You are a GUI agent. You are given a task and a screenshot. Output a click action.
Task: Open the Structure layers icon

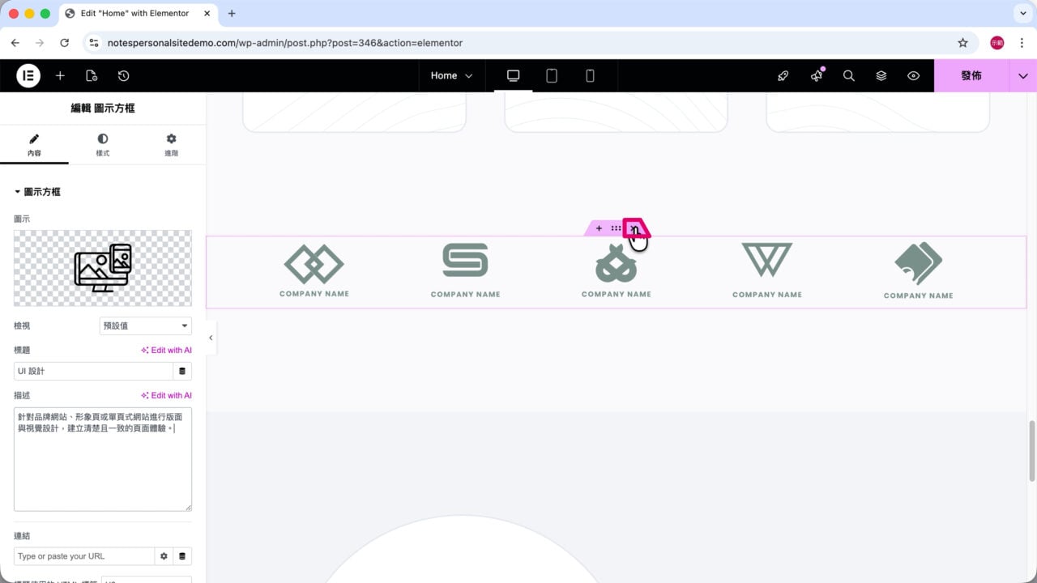(x=881, y=75)
